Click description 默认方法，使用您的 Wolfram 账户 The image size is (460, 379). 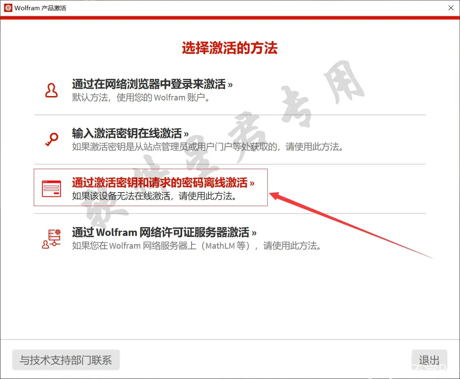click(141, 98)
